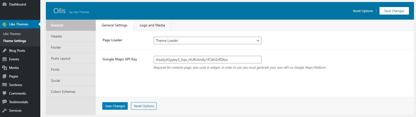The image size is (416, 117).
Task: Open Footer settings section
Action: click(71, 47)
